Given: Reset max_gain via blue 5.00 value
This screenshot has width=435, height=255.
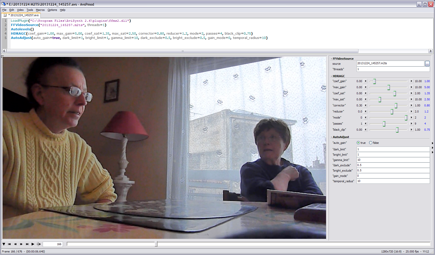Looking at the screenshot, I should click(427, 87).
